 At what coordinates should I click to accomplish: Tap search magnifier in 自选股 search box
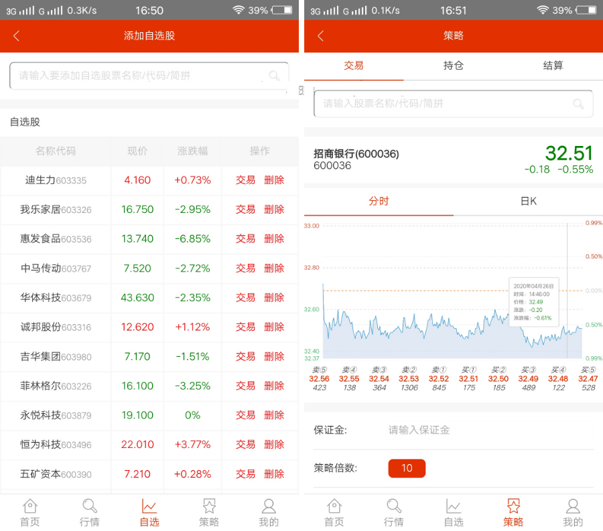[274, 76]
